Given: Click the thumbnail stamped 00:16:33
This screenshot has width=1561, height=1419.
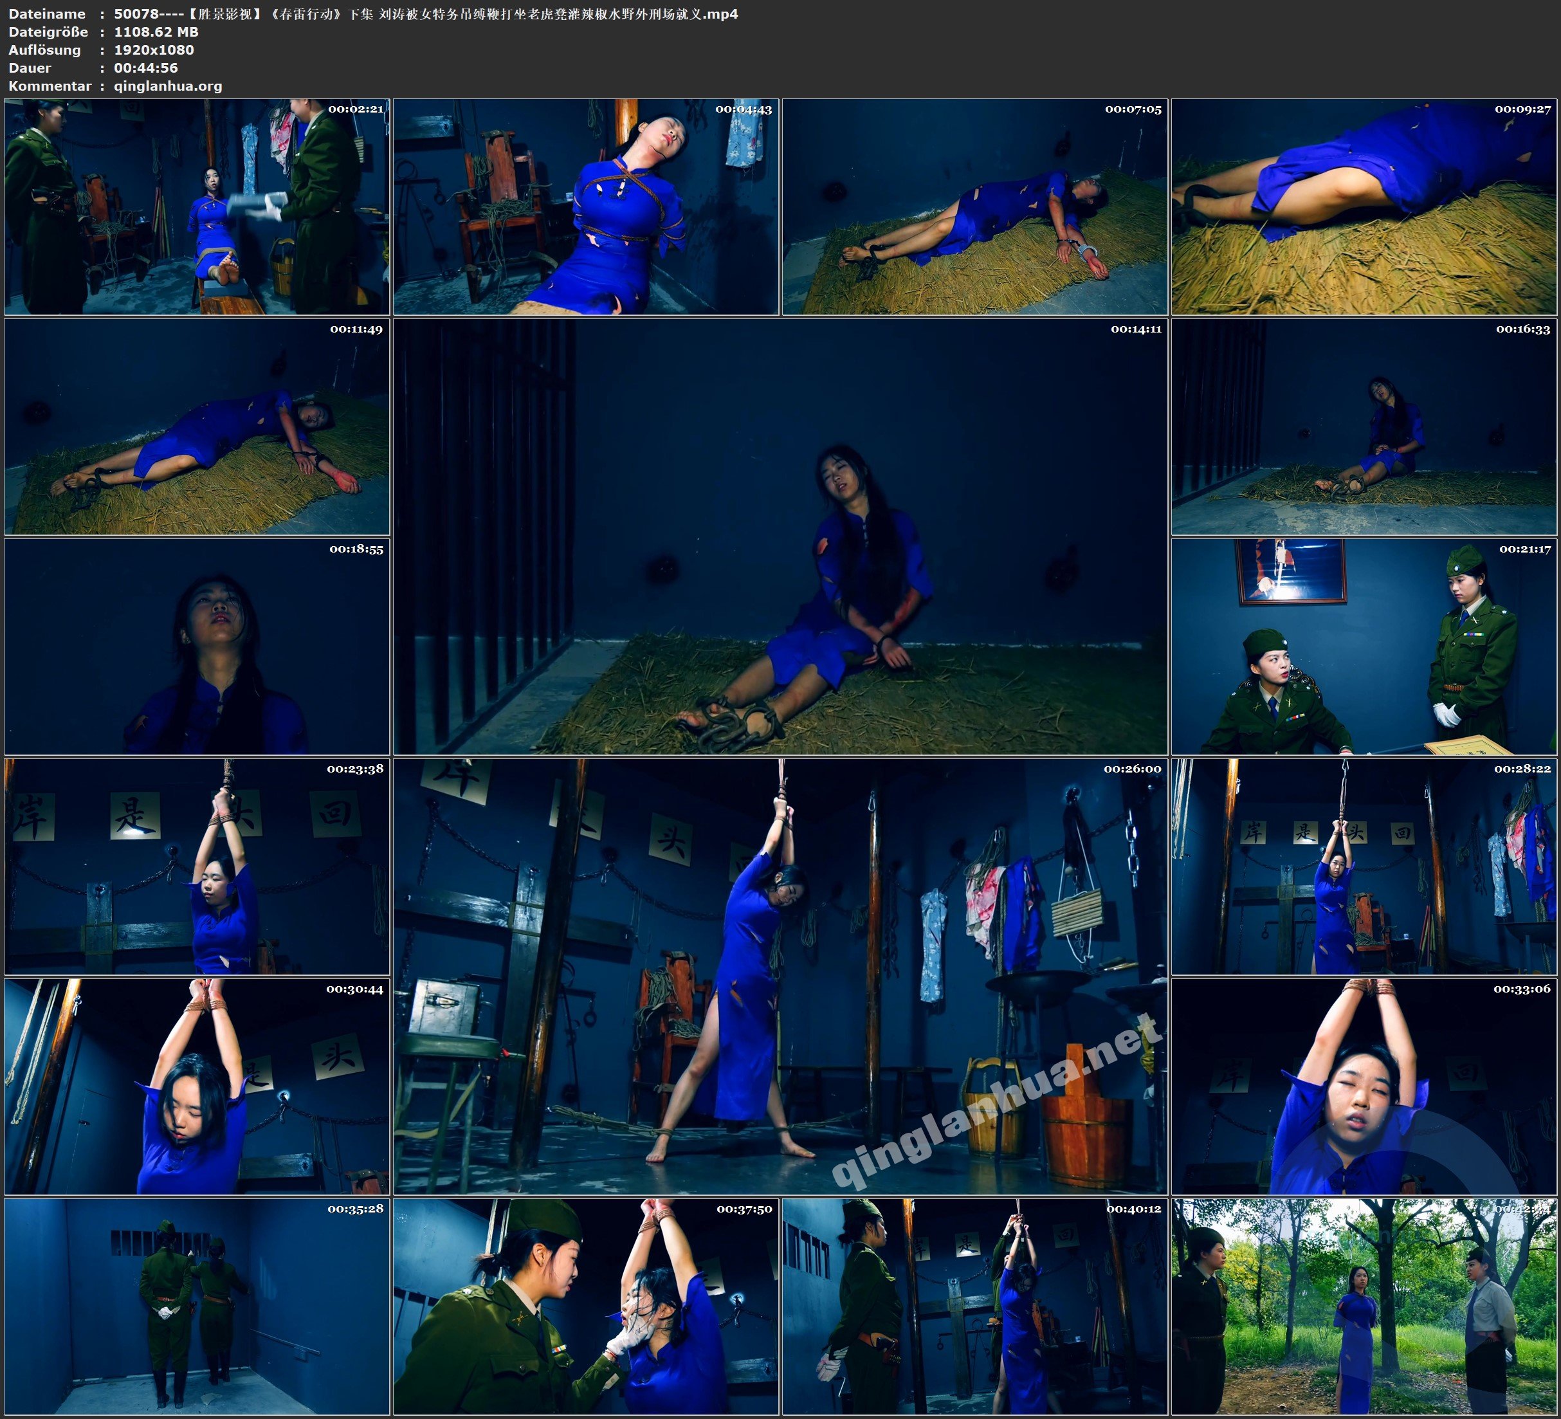Looking at the screenshot, I should [1364, 426].
